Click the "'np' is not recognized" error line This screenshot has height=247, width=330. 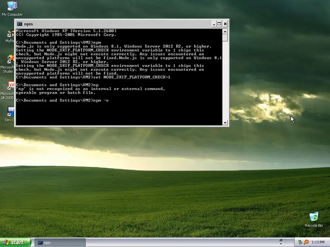[91, 89]
